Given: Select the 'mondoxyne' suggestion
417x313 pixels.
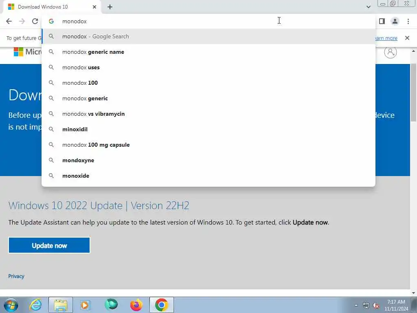Looking at the screenshot, I should pyautogui.click(x=208, y=160).
